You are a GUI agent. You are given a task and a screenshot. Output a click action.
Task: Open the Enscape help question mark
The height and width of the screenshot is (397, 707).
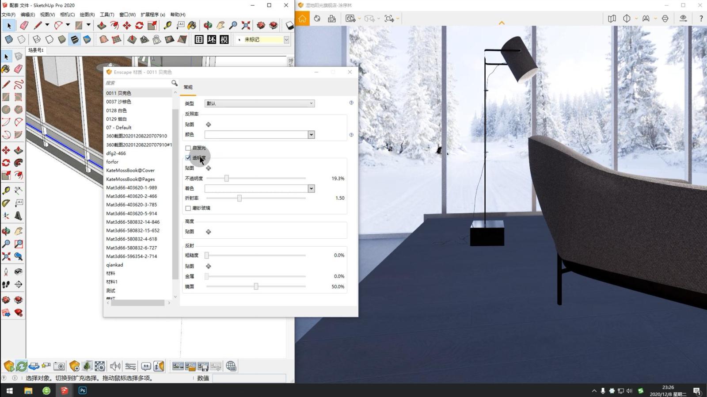(701, 19)
